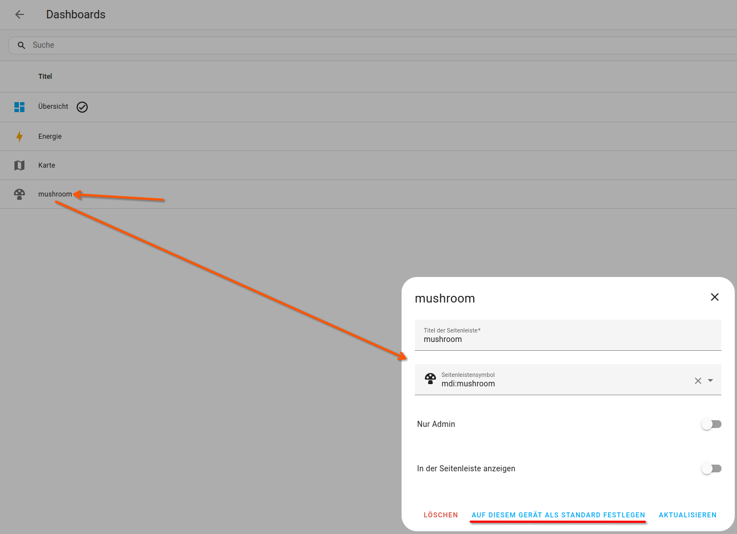Image resolution: width=737 pixels, height=534 pixels.
Task: Click the Dashboards page title
Action: tap(76, 14)
